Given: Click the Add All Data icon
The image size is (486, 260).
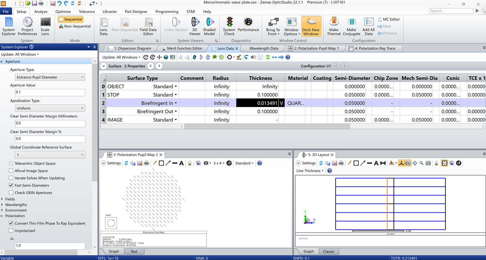Looking at the screenshot, I should click(x=368, y=26).
